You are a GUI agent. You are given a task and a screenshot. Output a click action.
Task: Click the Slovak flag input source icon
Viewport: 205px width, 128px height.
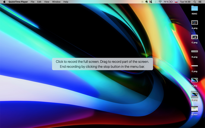pos(176,2)
